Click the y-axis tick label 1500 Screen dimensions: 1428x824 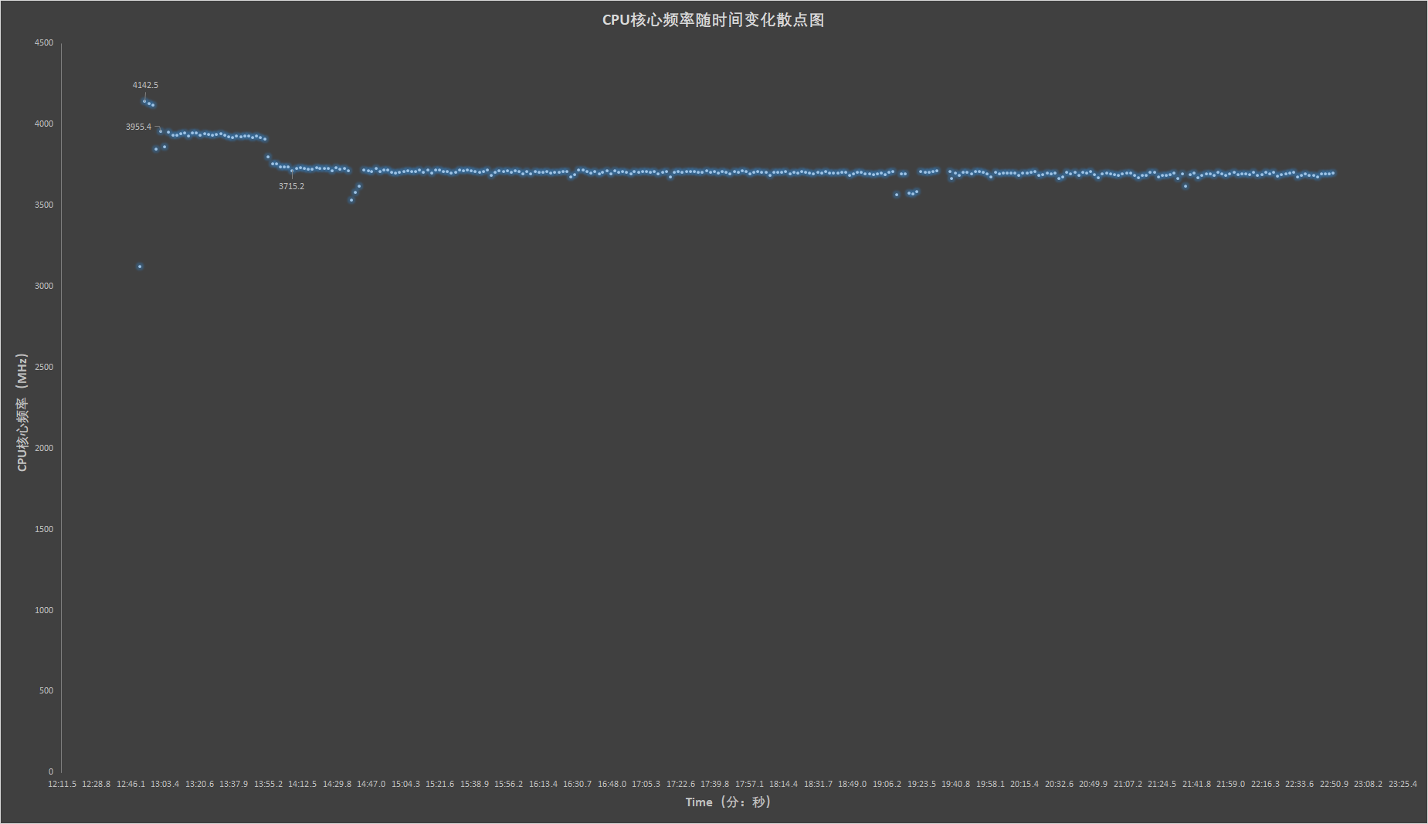(x=44, y=529)
